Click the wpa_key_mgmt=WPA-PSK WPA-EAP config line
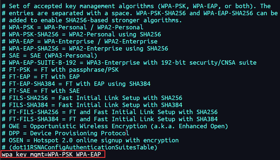Image resolution: width=280 pixels, height=160 pixels. pyautogui.click(x=52, y=155)
